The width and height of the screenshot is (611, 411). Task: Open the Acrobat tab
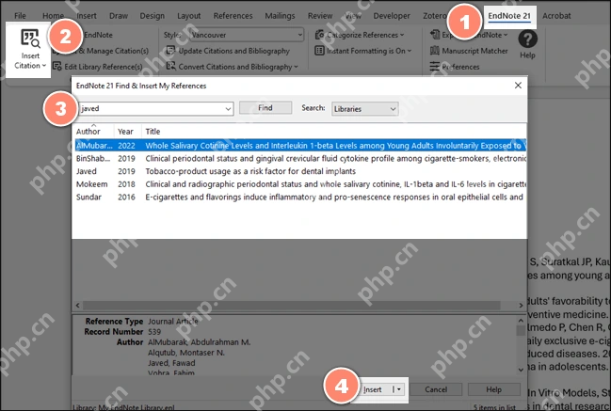[556, 16]
